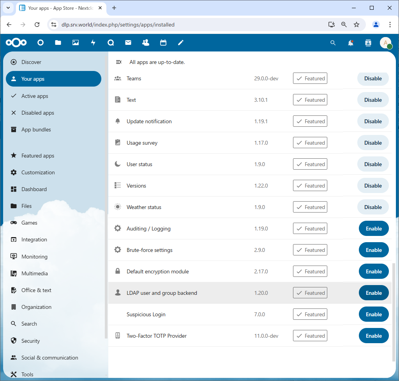Screen dimensions: 399x381
Task: Select the Weather status app row name
Action: coord(144,207)
